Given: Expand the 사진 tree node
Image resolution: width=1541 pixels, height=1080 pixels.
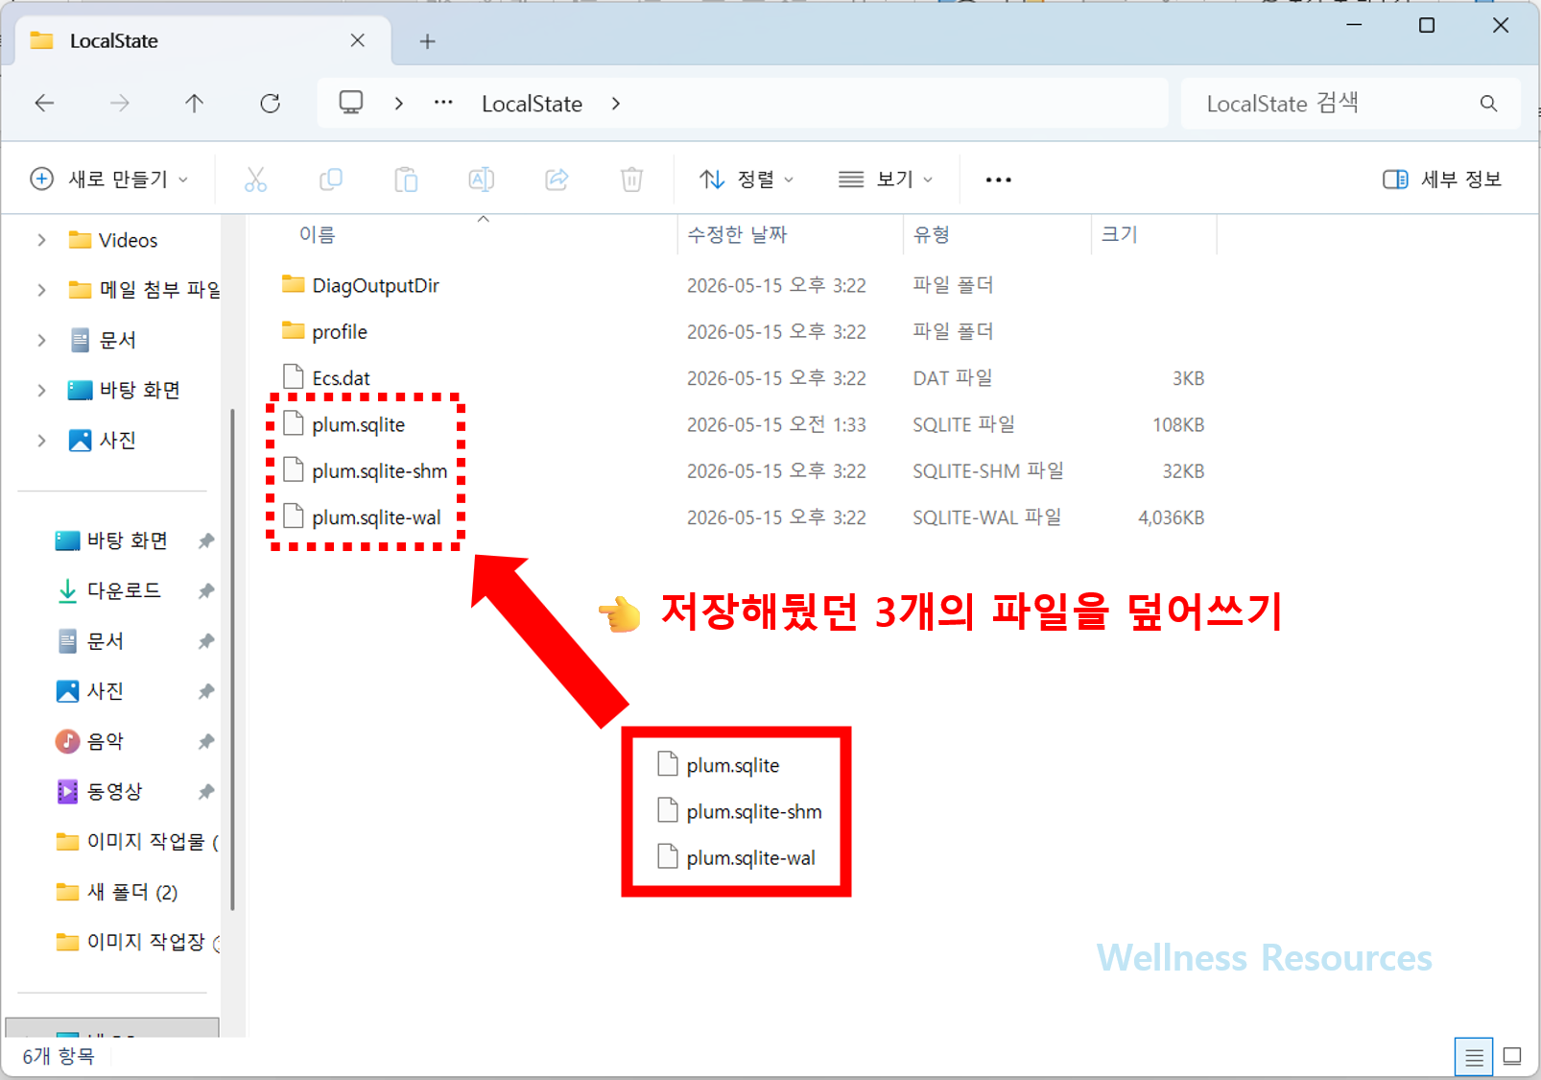Looking at the screenshot, I should 41,440.
